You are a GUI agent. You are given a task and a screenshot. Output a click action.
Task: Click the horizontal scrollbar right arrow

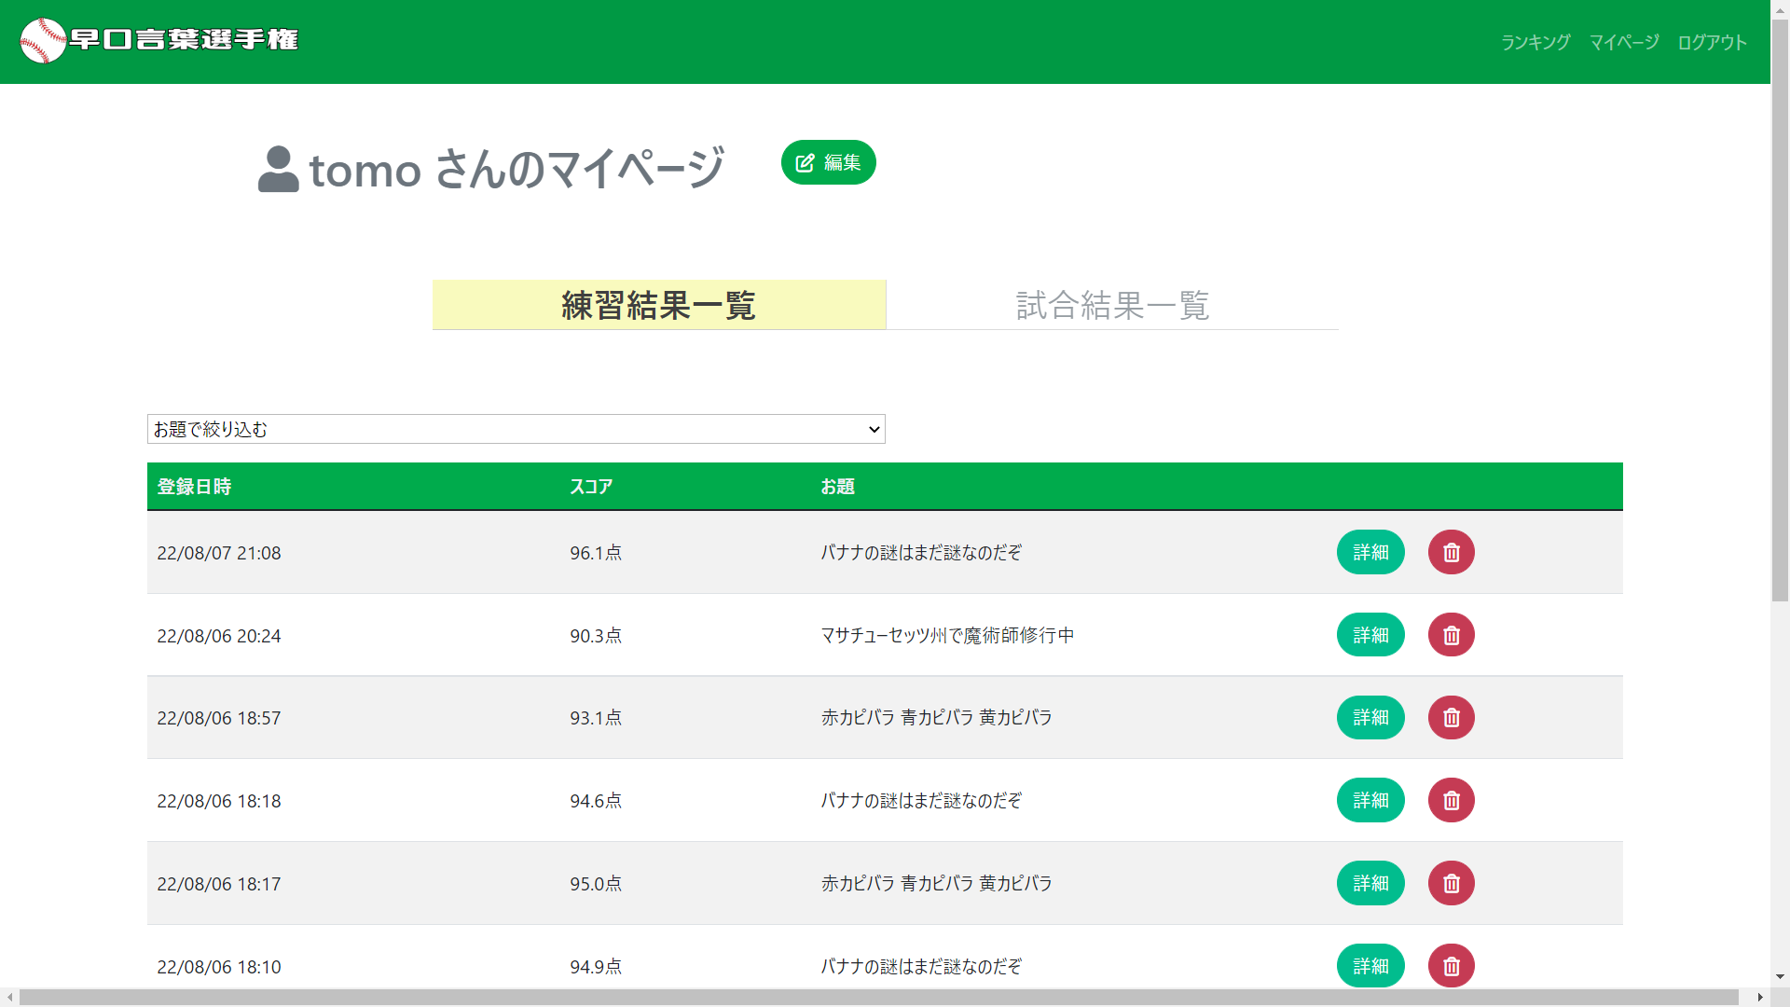(1759, 997)
